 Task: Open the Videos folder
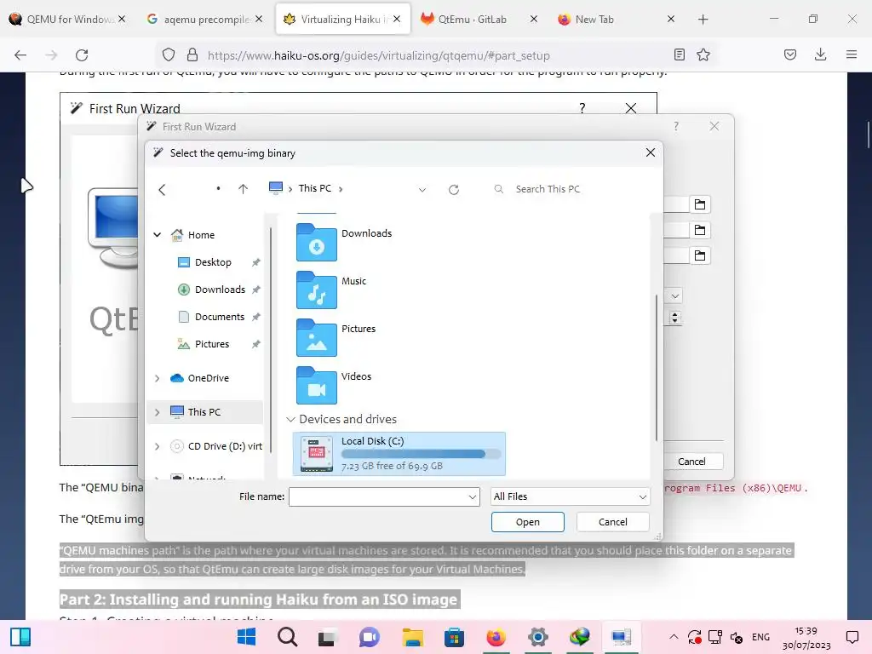tap(334, 385)
